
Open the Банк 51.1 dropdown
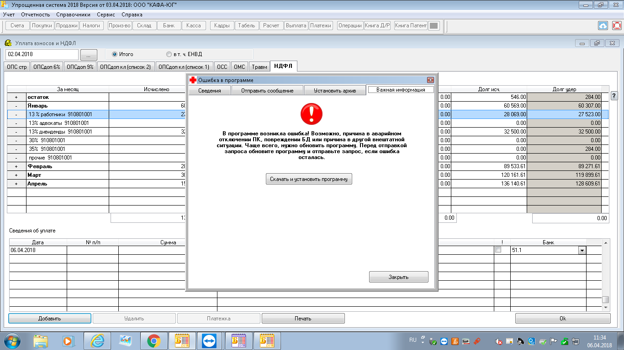coord(582,250)
